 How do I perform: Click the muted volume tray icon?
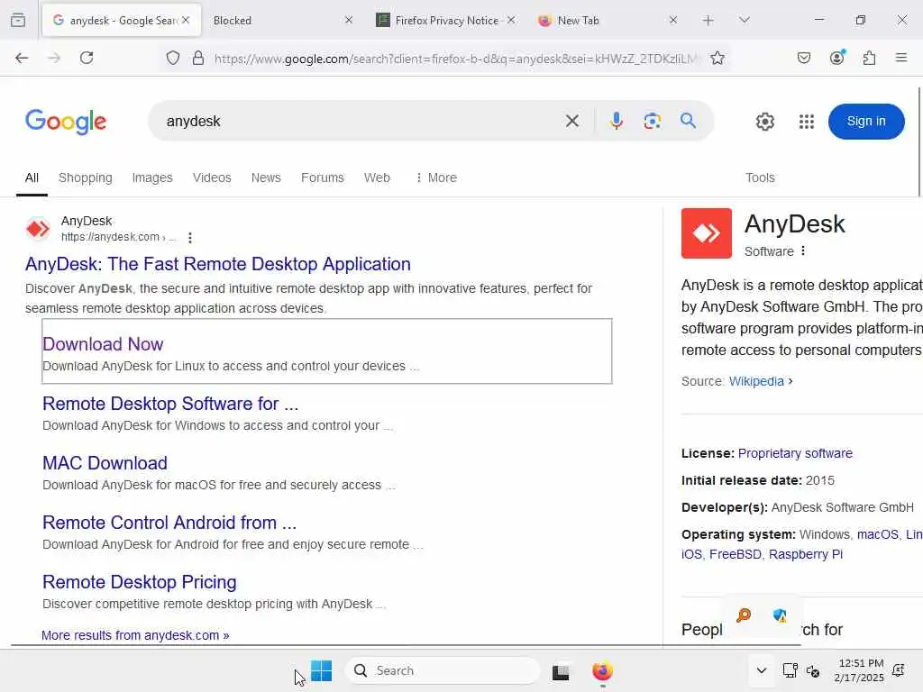813,670
